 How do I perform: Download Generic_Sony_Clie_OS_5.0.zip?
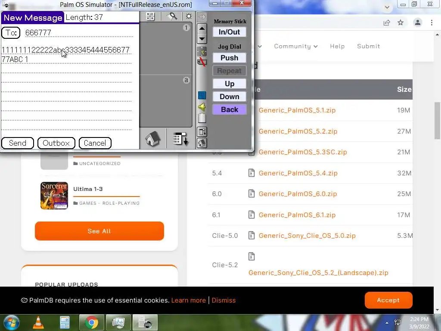[307, 236]
